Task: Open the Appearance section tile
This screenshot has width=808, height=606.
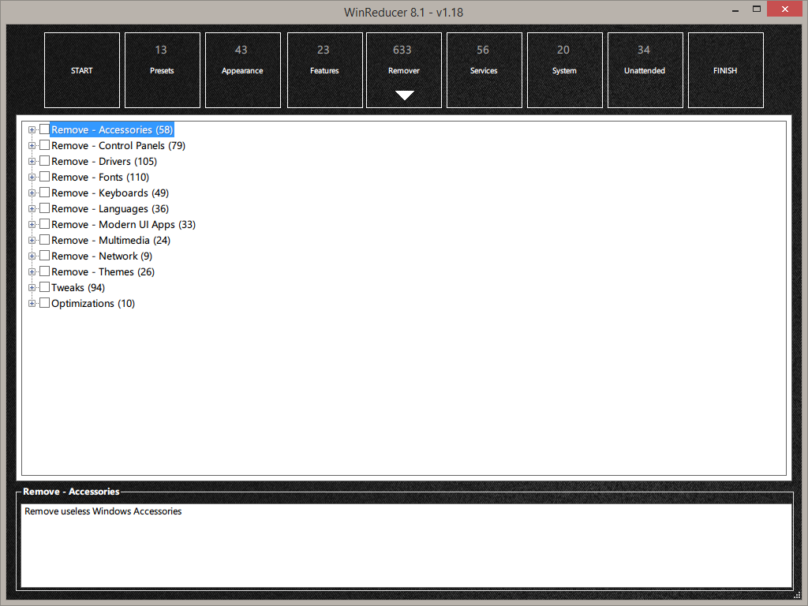Action: [243, 70]
